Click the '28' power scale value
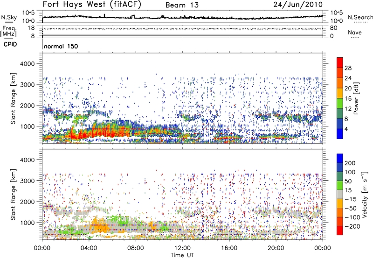Viewport: 373px width, 258px height. 348,68
